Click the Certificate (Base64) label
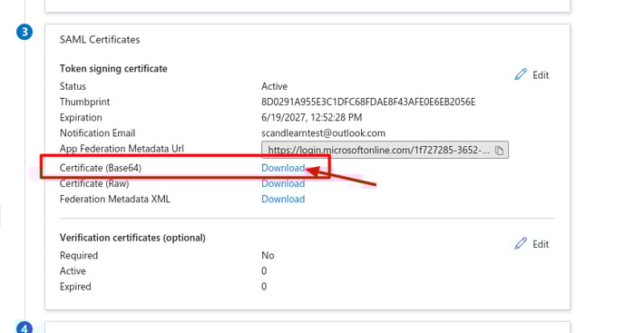 101,168
